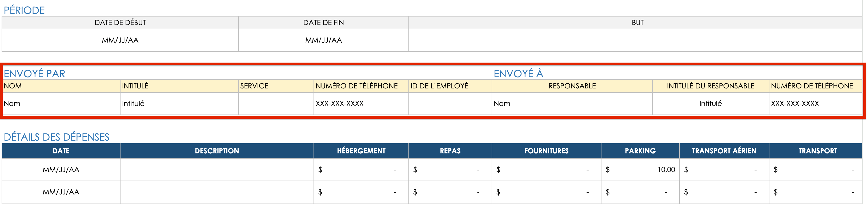
Task: Select the ID DE L'EMPLOYÉ header cell
Action: tap(450, 86)
